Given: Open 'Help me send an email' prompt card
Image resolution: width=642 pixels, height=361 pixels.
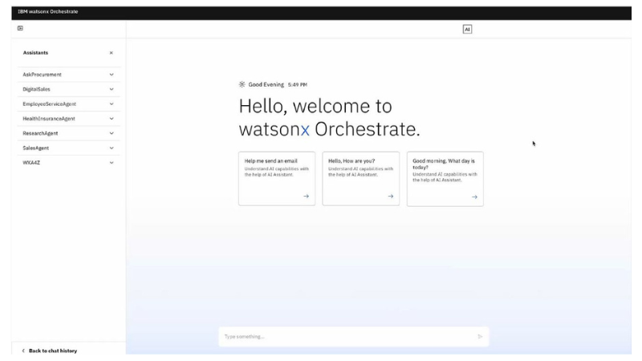Looking at the screenshot, I should [x=277, y=178].
